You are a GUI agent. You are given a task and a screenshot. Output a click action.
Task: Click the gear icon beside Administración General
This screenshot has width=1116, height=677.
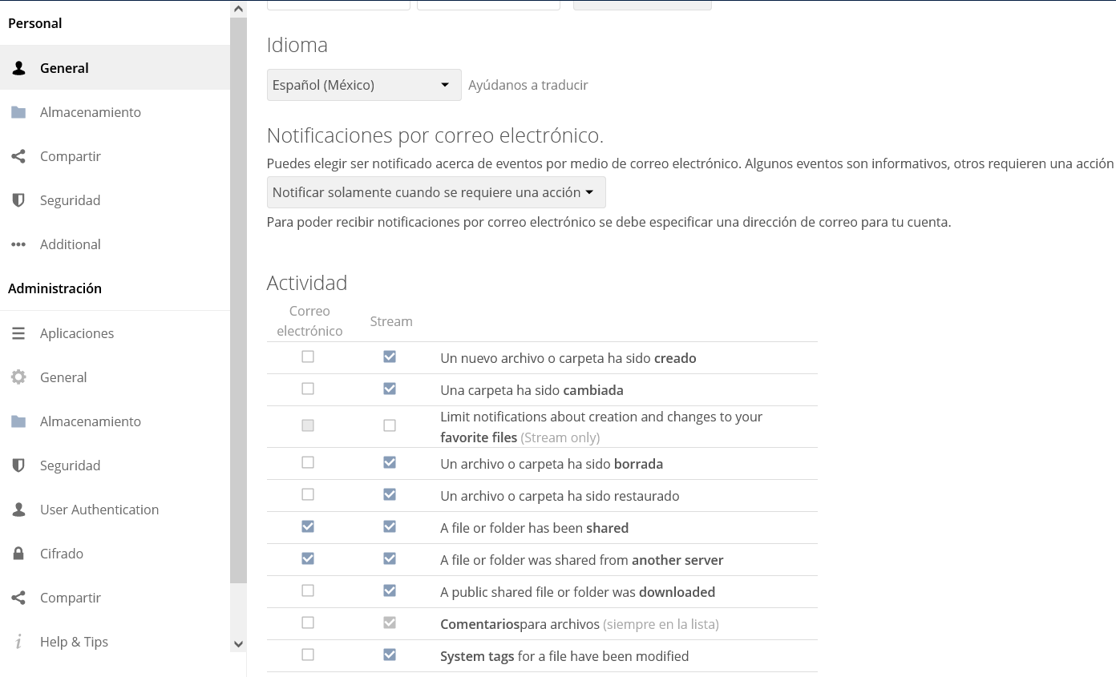pyautogui.click(x=18, y=377)
